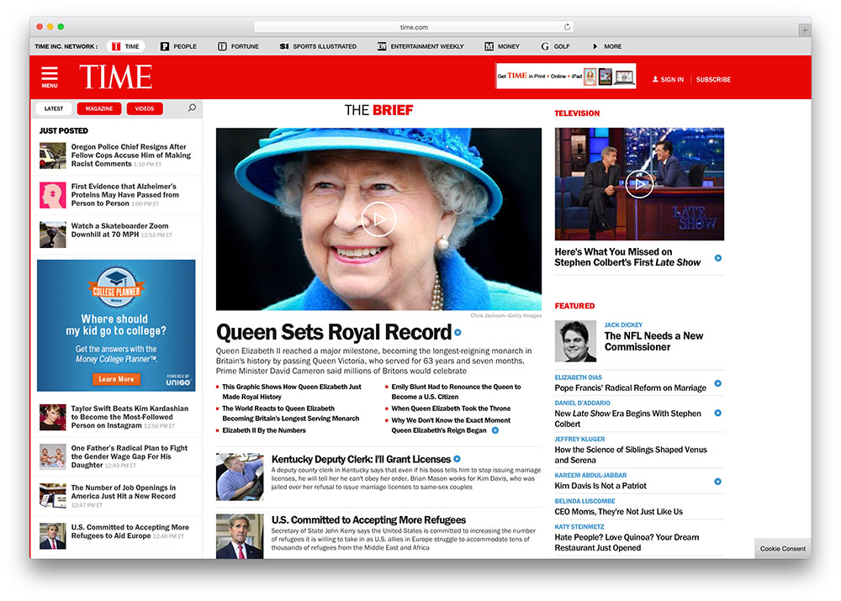
Task: Click blue arrow icon next to Queen Sets Royal Record
Action: (458, 332)
